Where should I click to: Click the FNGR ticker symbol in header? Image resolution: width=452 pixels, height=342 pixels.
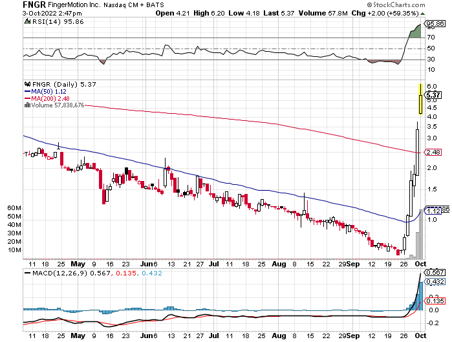(34, 5)
